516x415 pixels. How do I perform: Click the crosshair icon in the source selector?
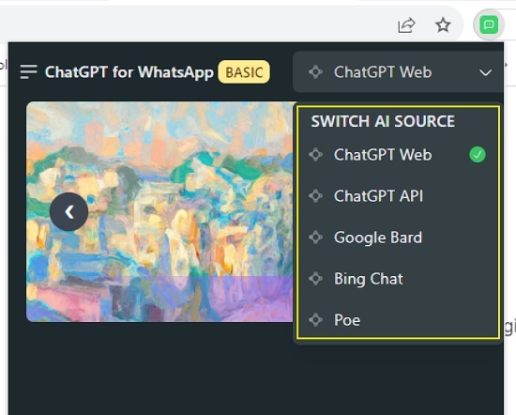click(x=315, y=71)
